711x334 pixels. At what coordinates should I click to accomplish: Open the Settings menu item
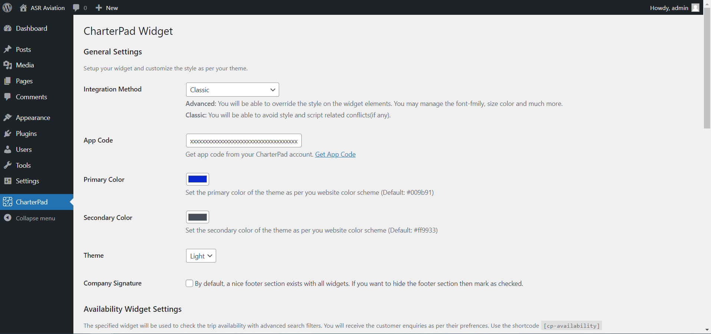point(27,181)
